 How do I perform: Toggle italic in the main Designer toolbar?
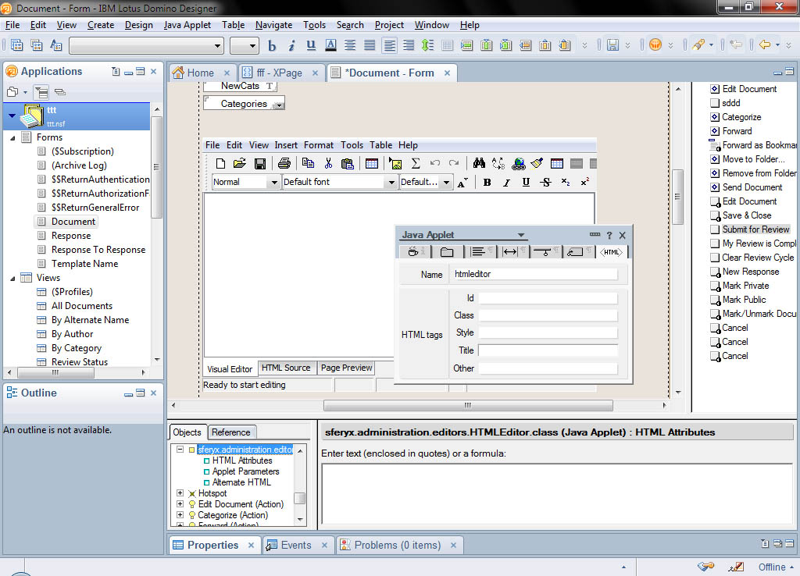(x=291, y=46)
